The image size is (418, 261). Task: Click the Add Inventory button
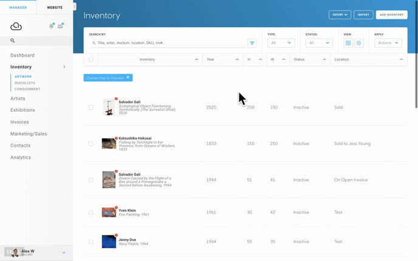[391, 15]
